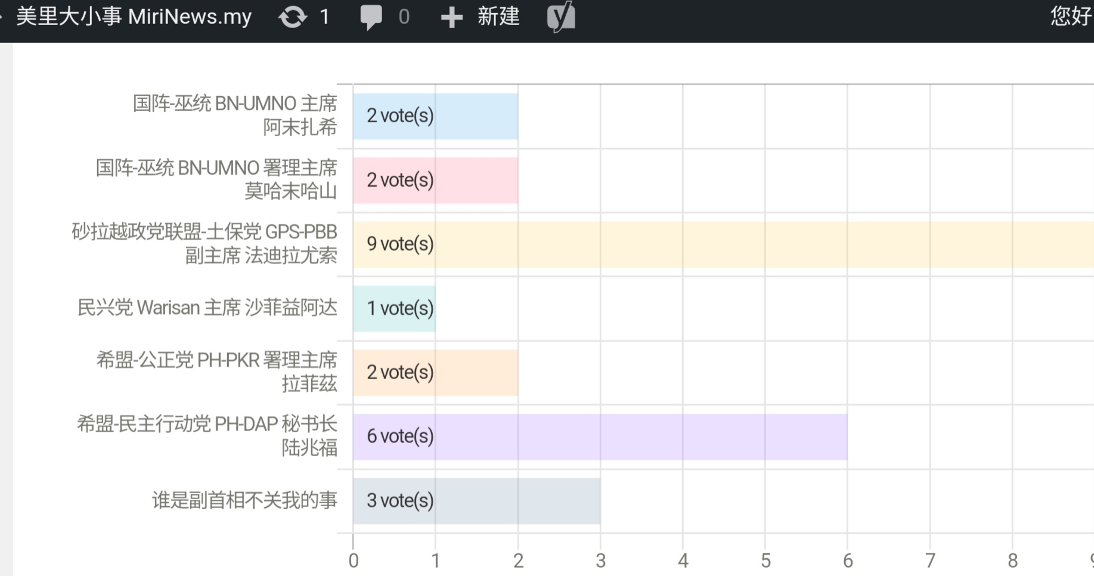Click the 新建 menu item
The width and height of the screenshot is (1094, 576).
(498, 17)
